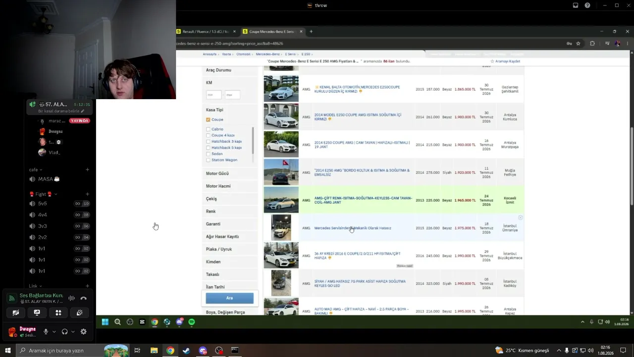Open the 36 AY KREDİ 2016 E COUPE listing
The image size is (634, 357).
point(357,256)
